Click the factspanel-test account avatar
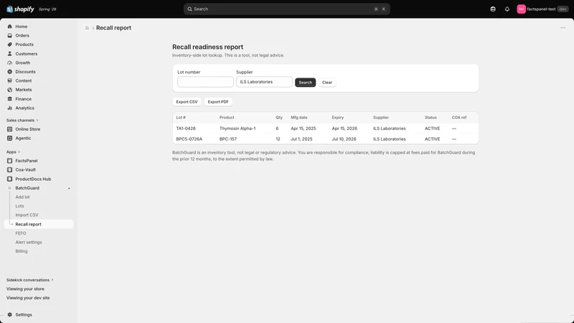574x323 pixels. [521, 9]
